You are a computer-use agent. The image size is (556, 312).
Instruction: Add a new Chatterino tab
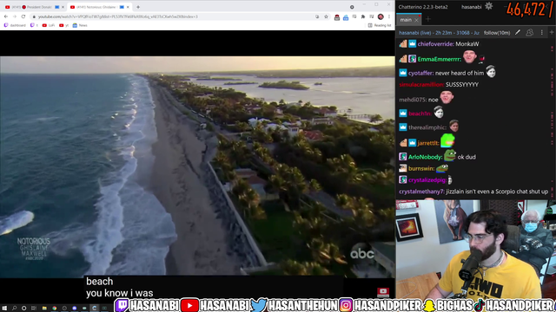428,19
